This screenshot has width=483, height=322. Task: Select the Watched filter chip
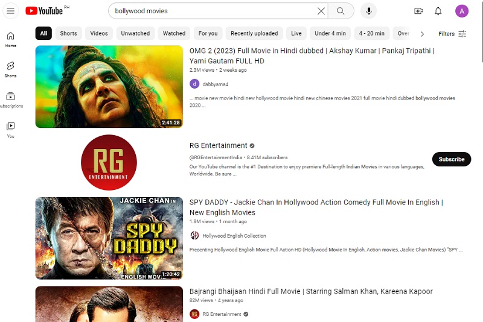(x=174, y=33)
